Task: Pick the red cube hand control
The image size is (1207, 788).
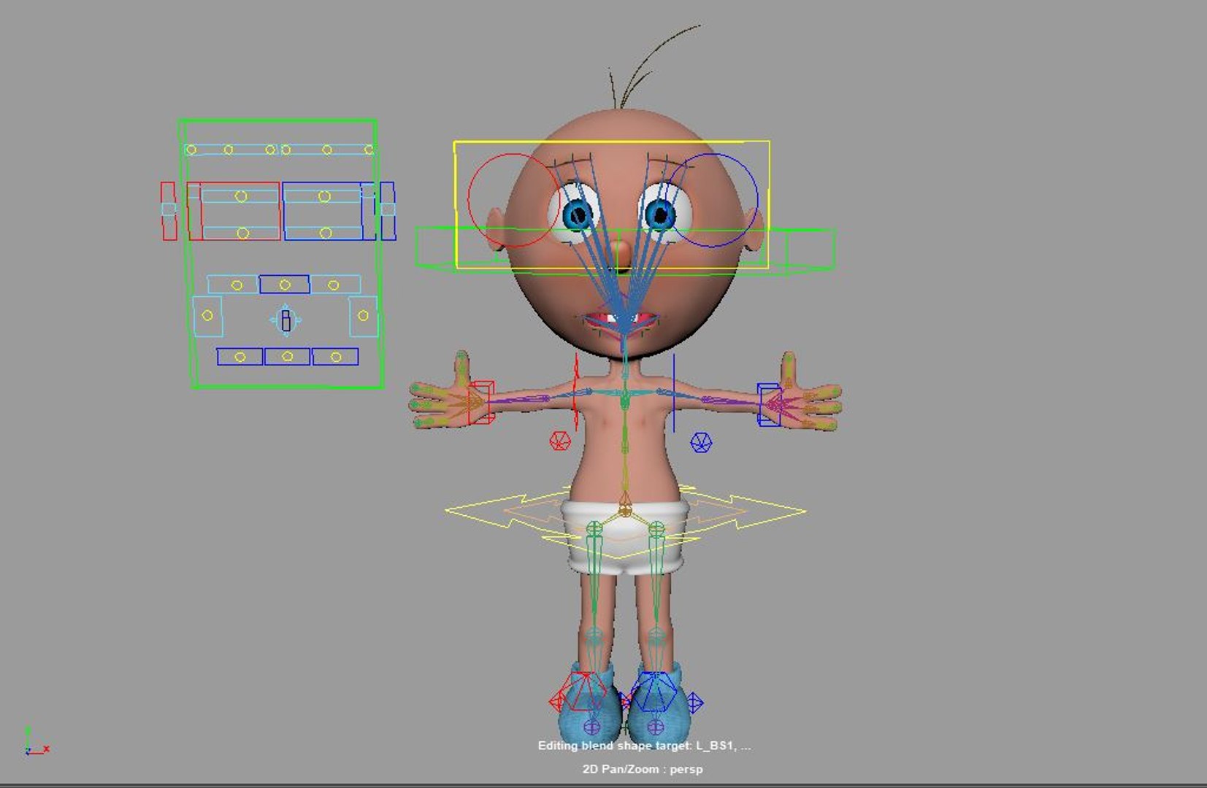Action: click(481, 402)
